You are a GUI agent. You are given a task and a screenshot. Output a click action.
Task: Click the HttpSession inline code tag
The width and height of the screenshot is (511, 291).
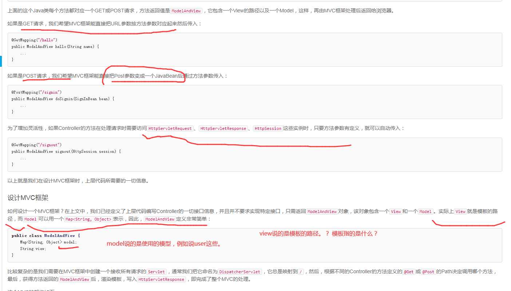tap(268, 128)
